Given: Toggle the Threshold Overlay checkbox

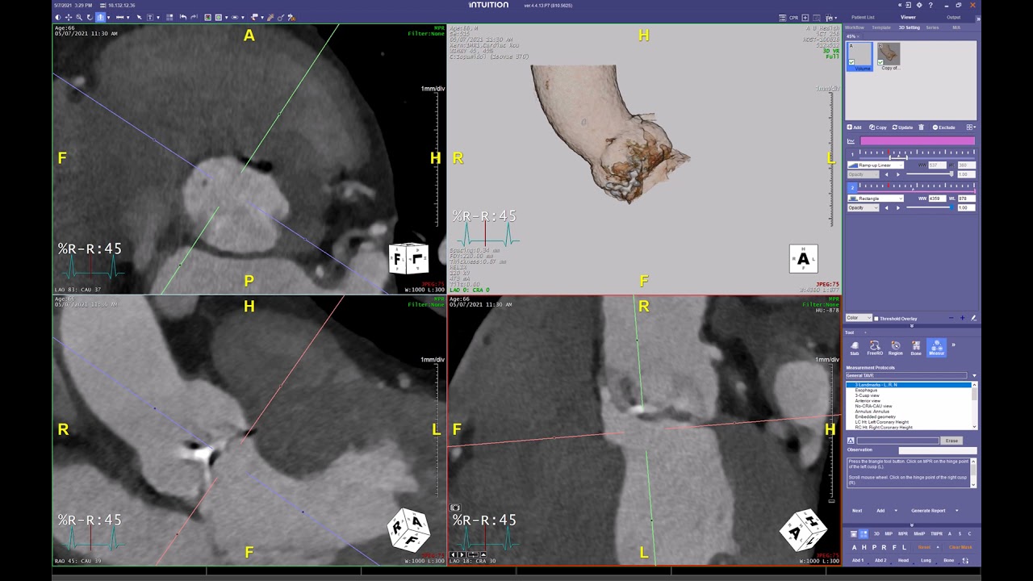Looking at the screenshot, I should 876,319.
